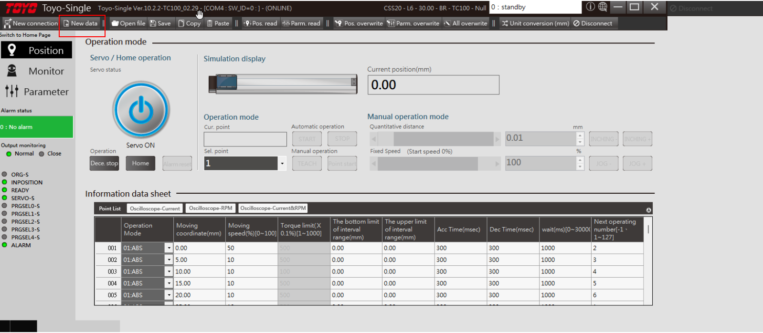This screenshot has width=763, height=333.
Task: Increase the quantitative distance 0.01 value
Action: click(580, 135)
